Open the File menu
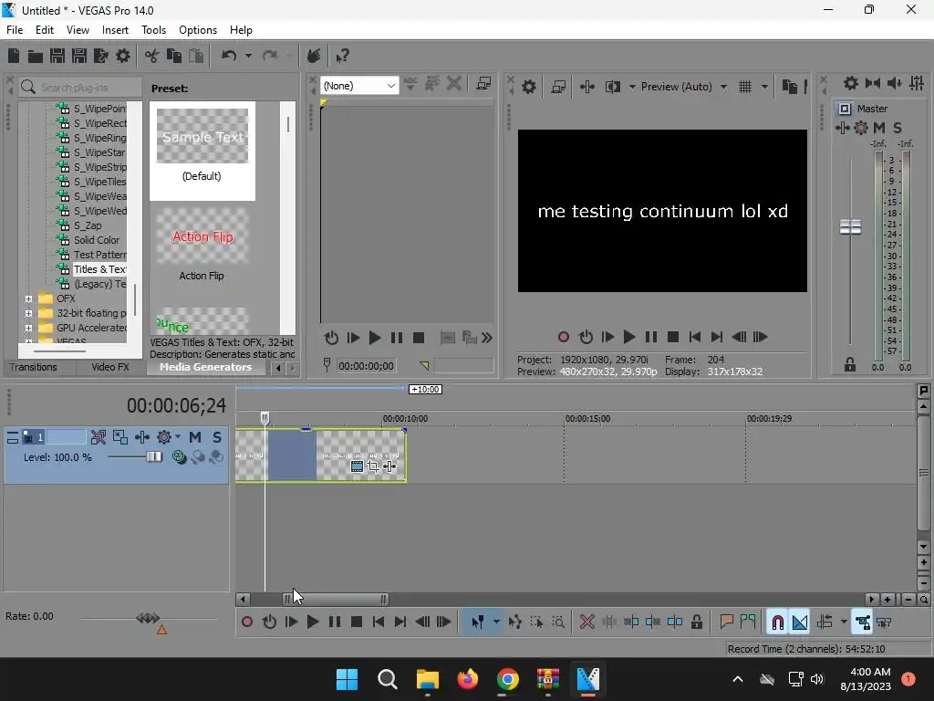The width and height of the screenshot is (934, 701). [x=15, y=30]
